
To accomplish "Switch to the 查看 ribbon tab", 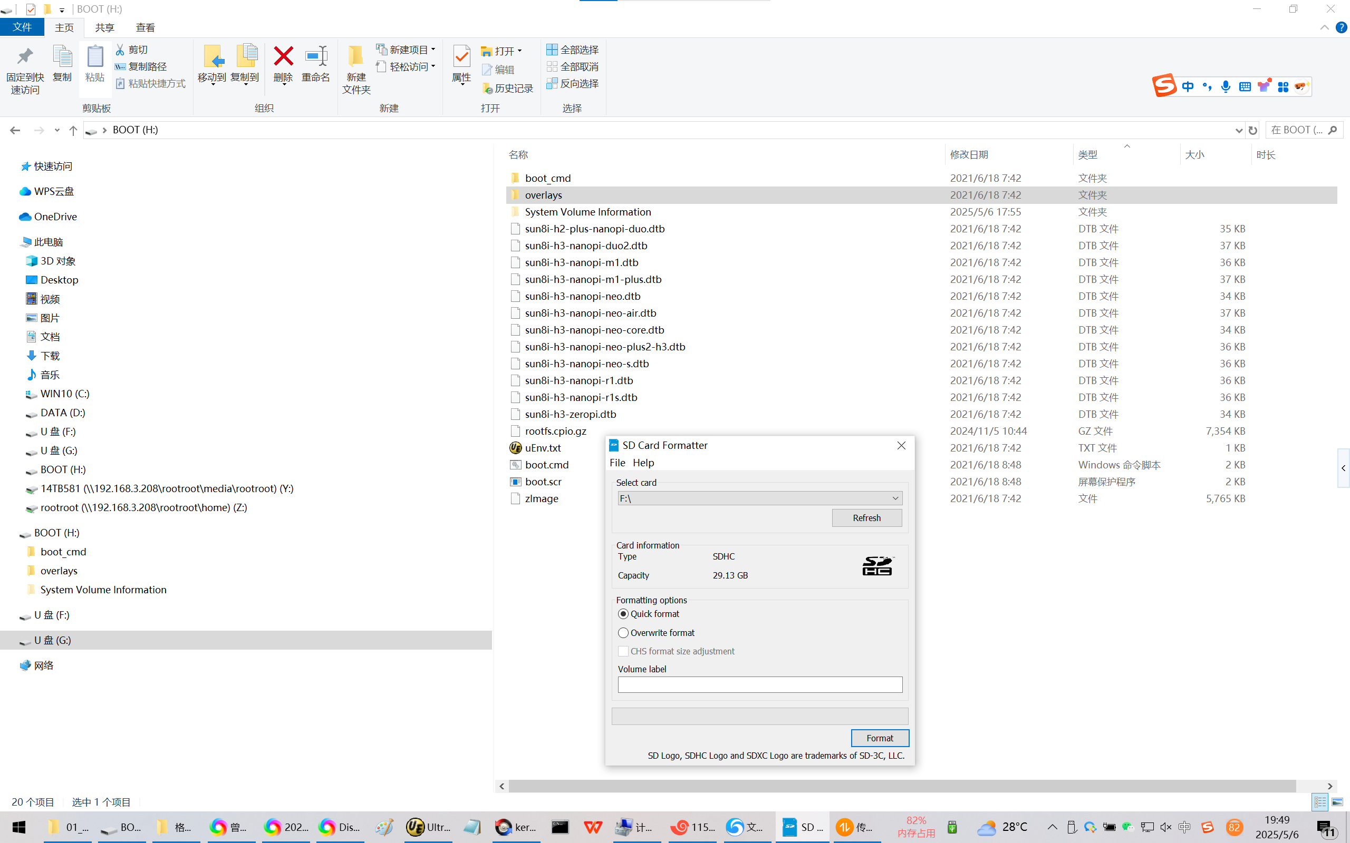I will pos(145,27).
